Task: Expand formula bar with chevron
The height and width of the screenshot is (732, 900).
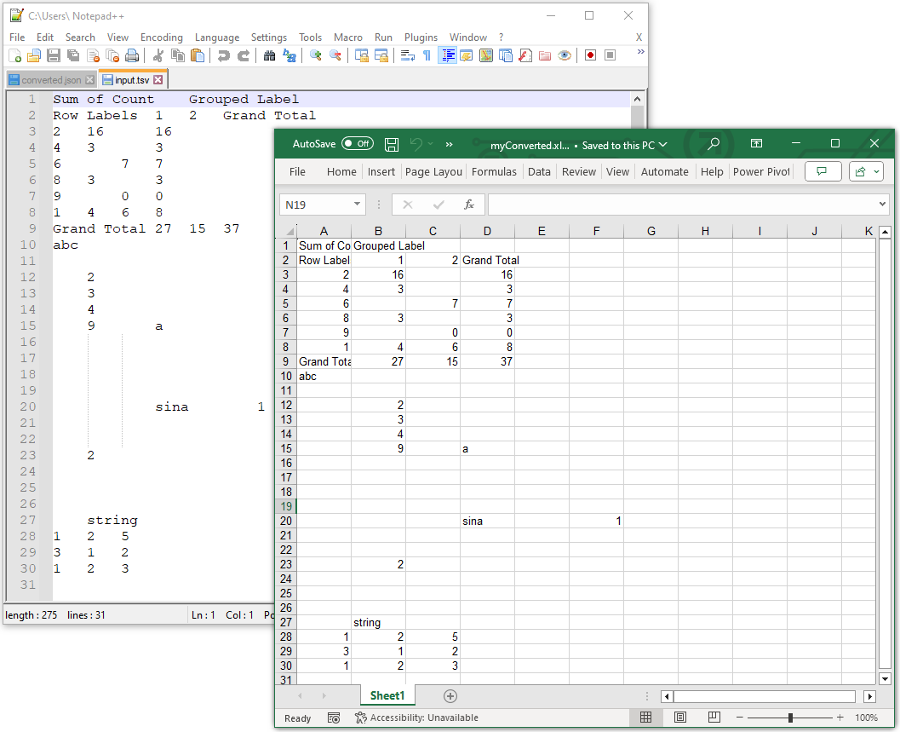Action: [x=882, y=204]
